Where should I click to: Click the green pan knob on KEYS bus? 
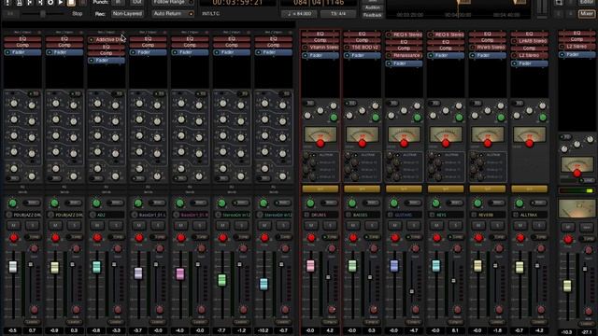435,203
